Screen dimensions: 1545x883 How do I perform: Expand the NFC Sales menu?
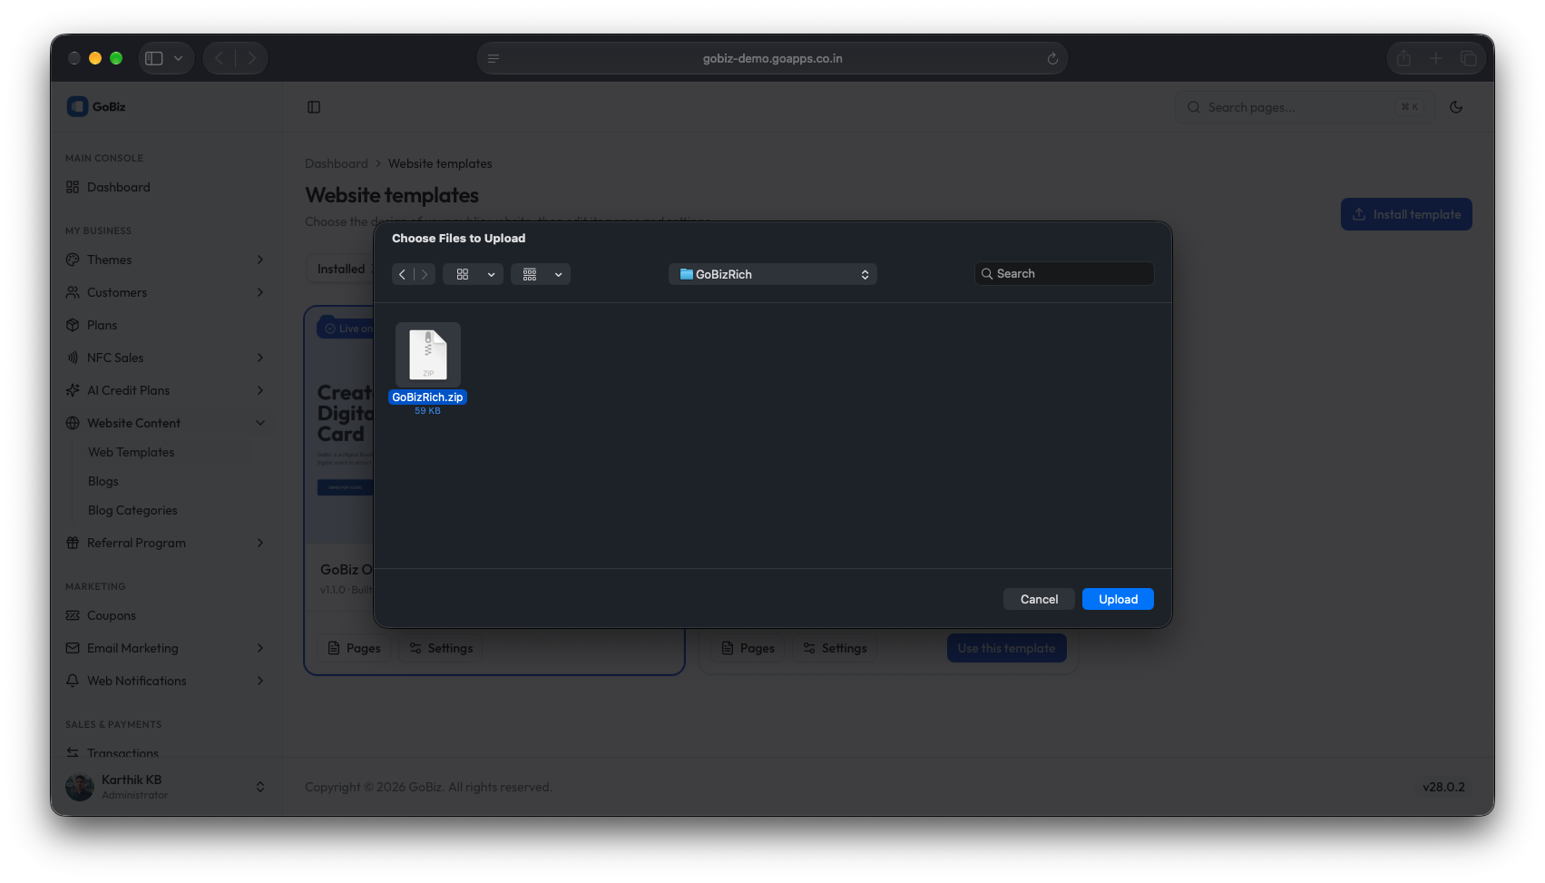pyautogui.click(x=165, y=358)
